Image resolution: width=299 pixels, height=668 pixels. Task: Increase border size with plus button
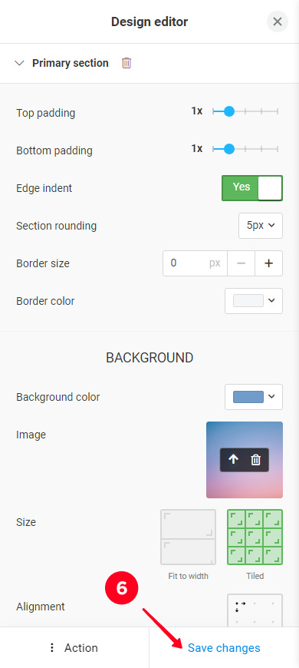click(268, 263)
